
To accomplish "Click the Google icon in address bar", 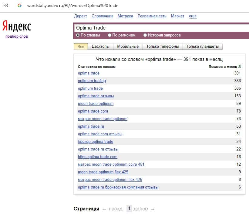I will (x=20, y=5).
